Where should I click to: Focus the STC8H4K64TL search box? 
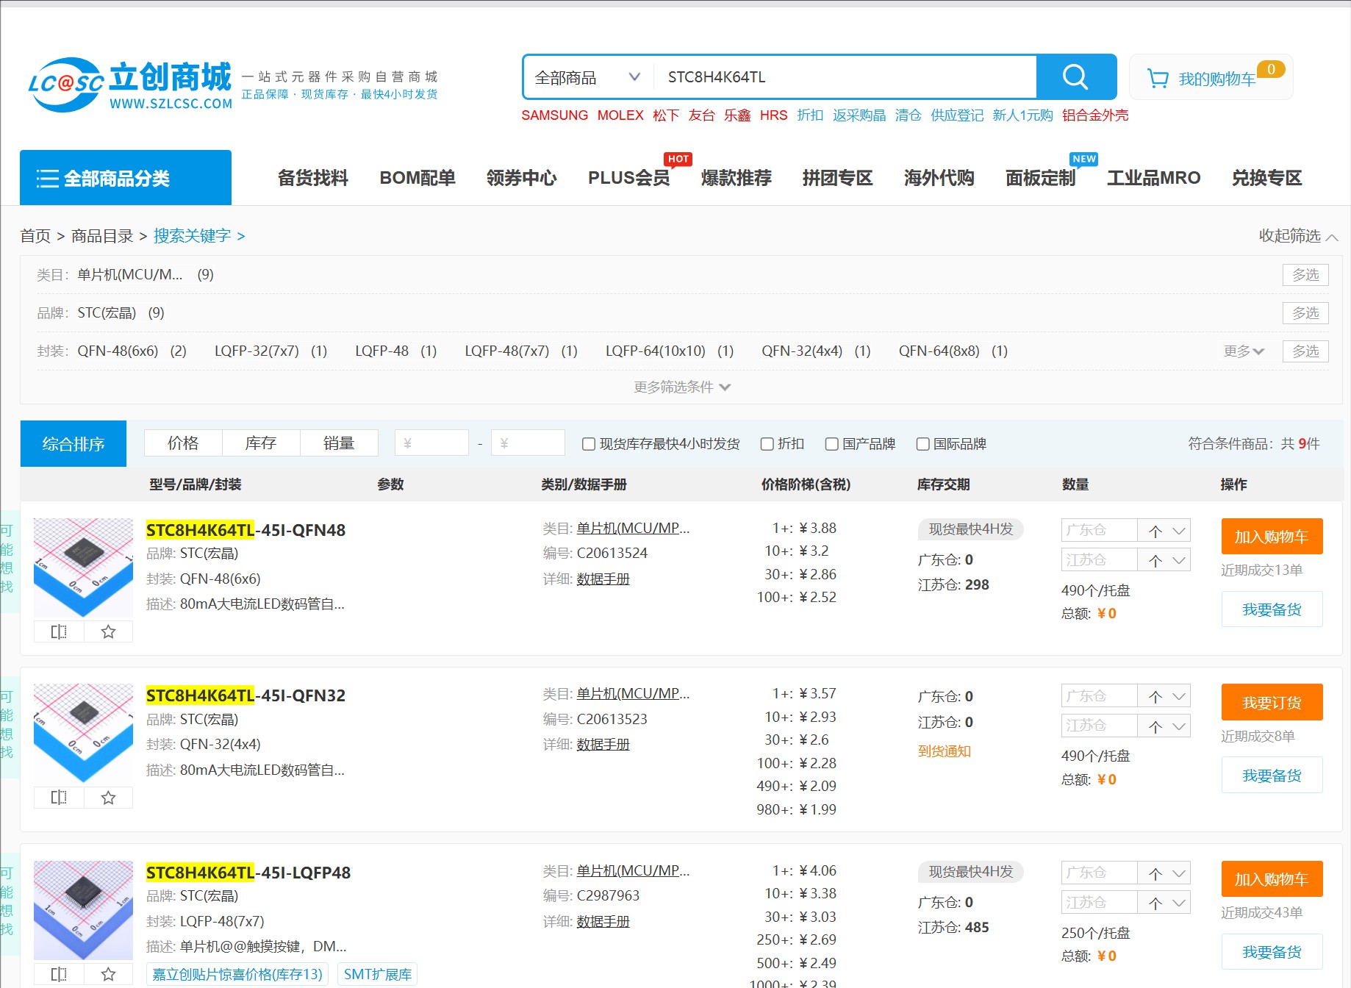coord(845,77)
